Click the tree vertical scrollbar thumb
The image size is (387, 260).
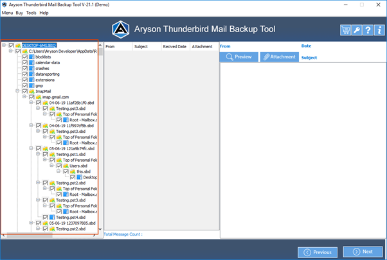pyautogui.click(x=100, y=52)
